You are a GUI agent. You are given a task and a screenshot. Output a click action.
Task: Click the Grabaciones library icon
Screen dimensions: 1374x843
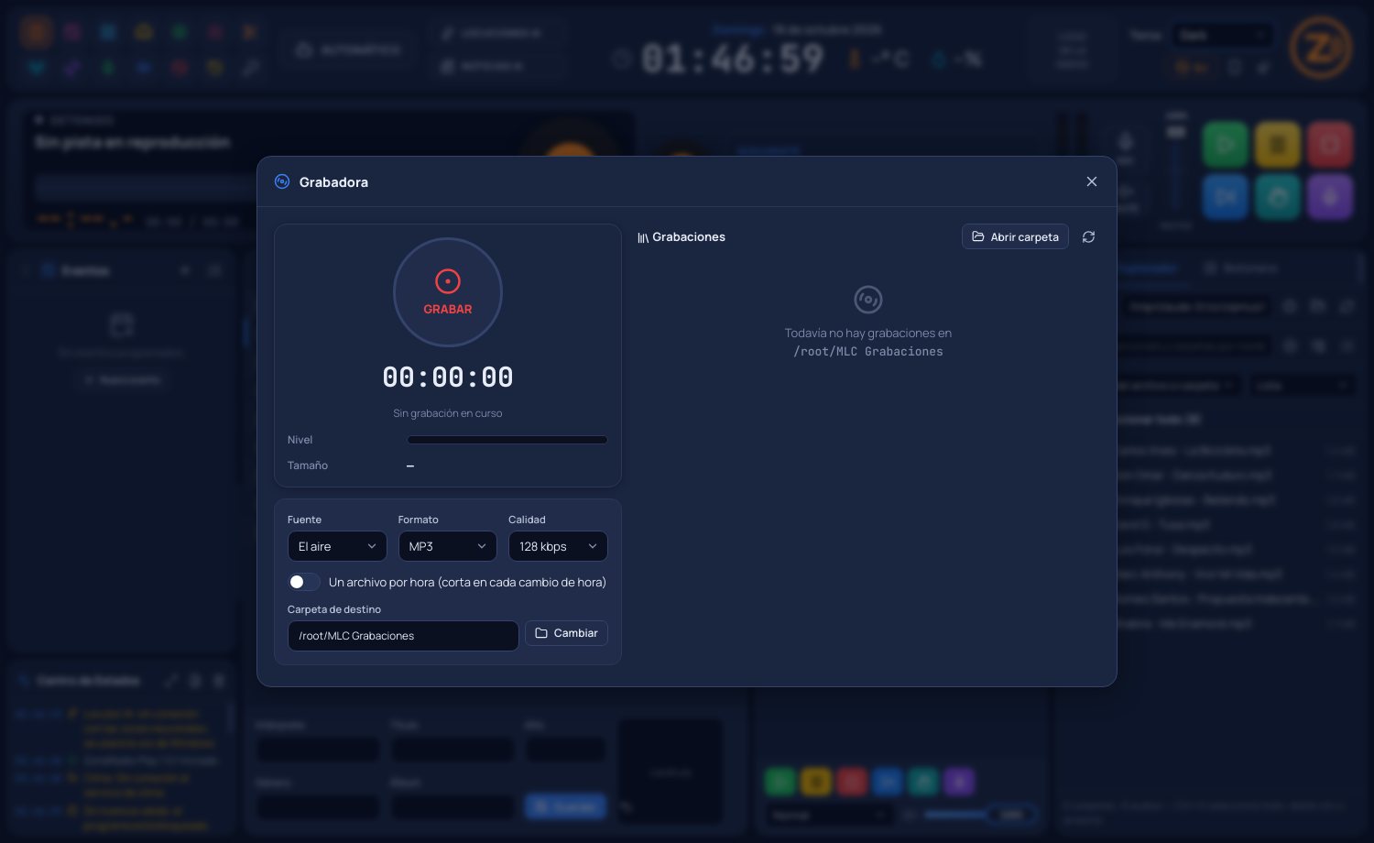tap(643, 237)
